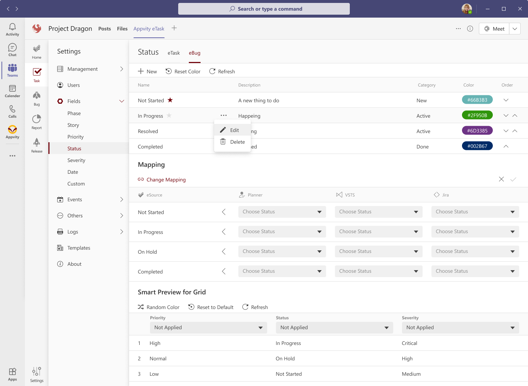Switch to the eTask tab

coord(173,53)
